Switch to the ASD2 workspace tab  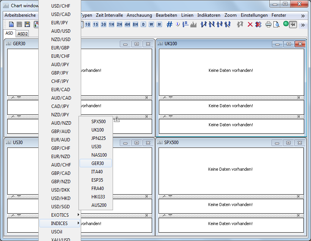[x=22, y=34]
